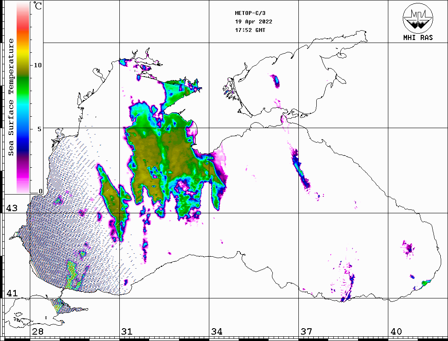Viewport: 448px width, 341px height.
Task: Click the longitude label '40'
Action: click(x=396, y=332)
